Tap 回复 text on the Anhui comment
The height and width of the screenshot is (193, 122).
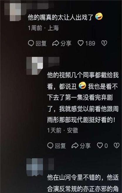[60, 146]
